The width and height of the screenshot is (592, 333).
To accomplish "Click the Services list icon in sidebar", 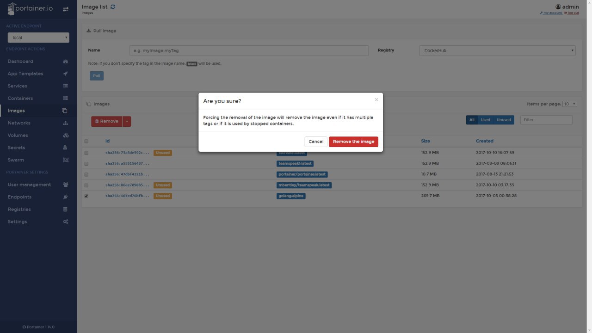I will 66,86.
